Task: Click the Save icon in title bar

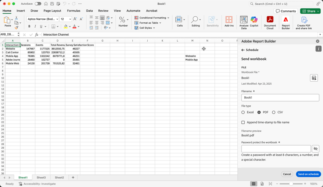Action: pos(52,4)
